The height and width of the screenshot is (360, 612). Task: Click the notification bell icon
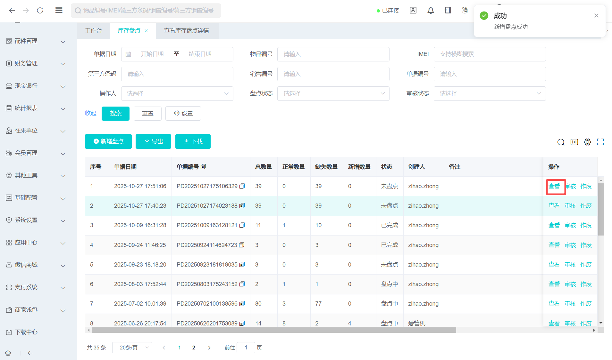tap(431, 11)
